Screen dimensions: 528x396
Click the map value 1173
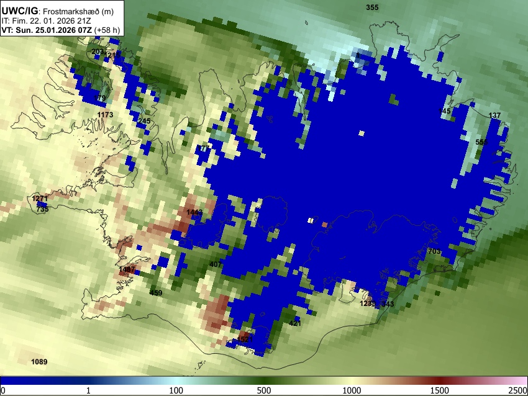(x=105, y=115)
